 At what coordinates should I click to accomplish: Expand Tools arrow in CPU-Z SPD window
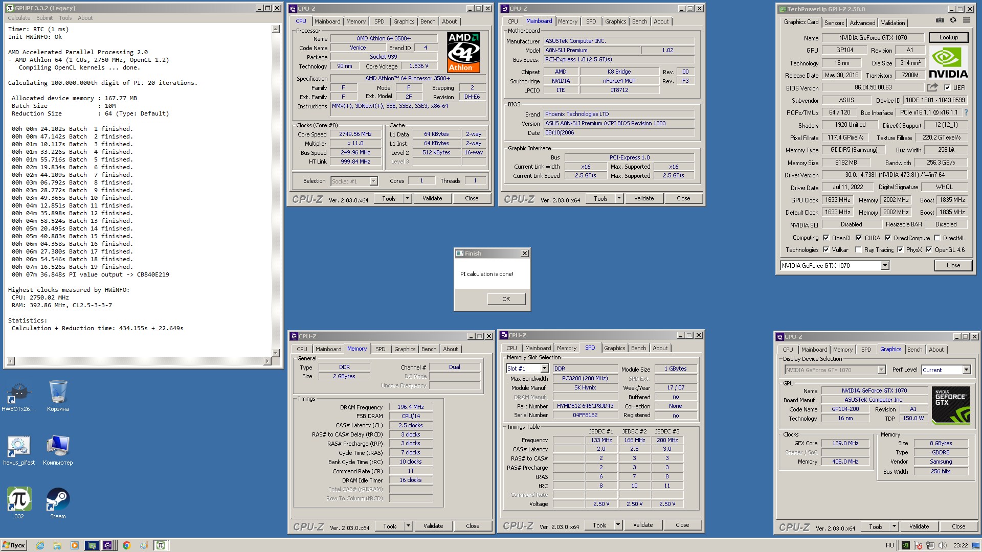(618, 525)
